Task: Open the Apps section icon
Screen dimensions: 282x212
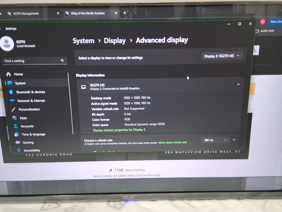Action: (14, 118)
